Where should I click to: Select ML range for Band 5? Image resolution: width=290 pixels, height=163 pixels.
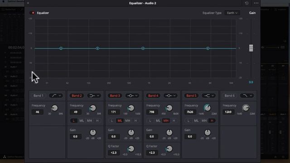click(196, 121)
